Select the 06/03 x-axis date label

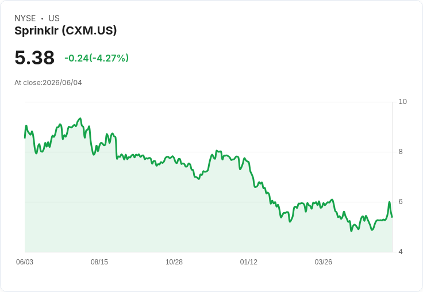click(x=25, y=262)
